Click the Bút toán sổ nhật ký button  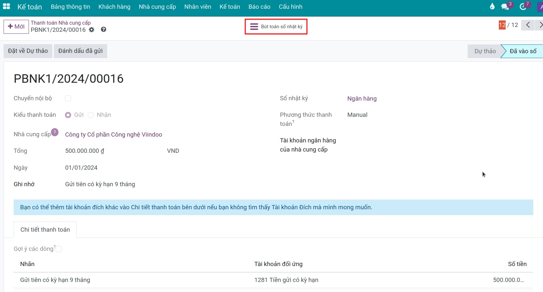[x=276, y=27]
